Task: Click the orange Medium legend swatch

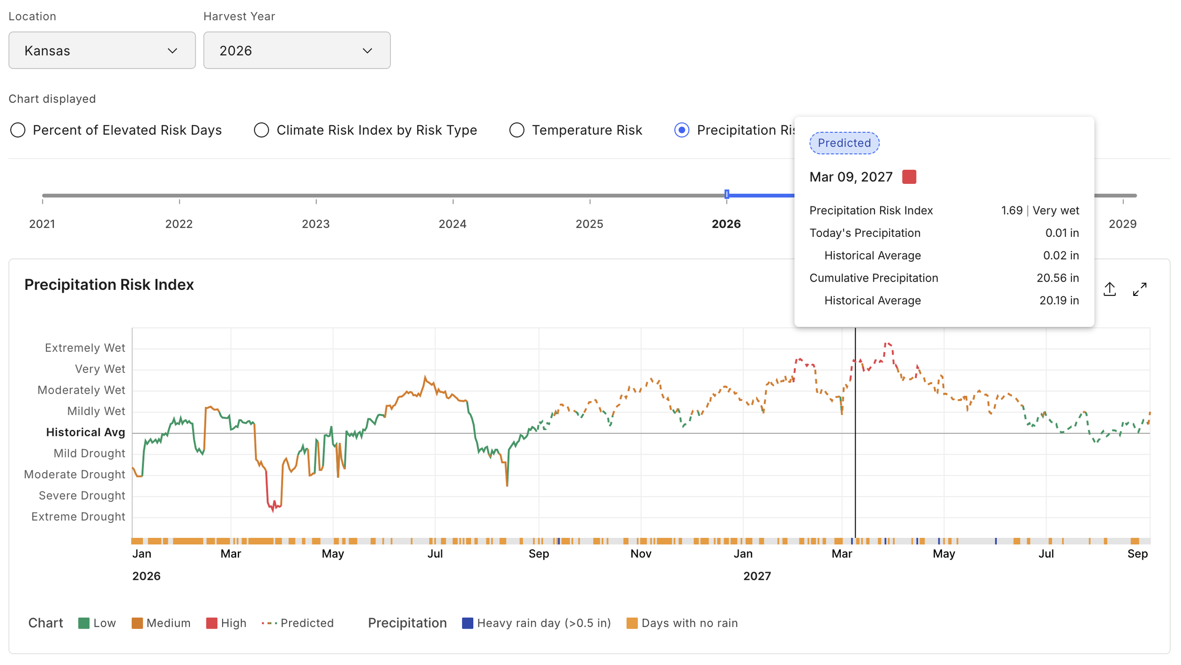Action: click(x=137, y=623)
